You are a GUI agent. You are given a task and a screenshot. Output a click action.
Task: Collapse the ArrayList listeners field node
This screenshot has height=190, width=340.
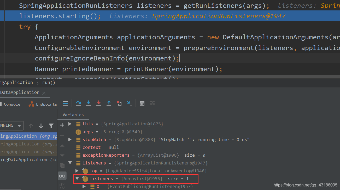(x=77, y=179)
